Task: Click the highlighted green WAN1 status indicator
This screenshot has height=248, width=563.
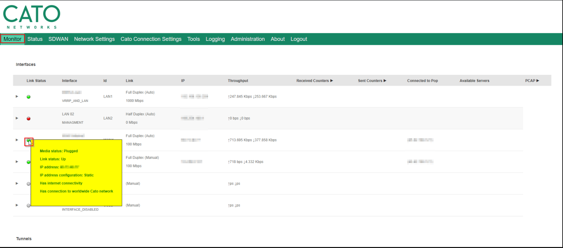Action: click(x=29, y=141)
